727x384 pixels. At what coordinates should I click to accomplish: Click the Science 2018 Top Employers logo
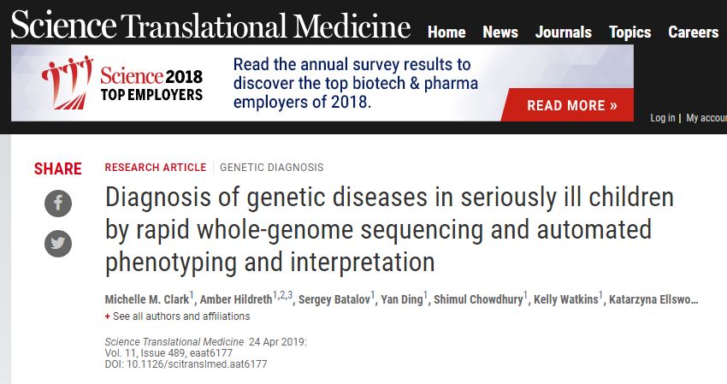point(123,82)
